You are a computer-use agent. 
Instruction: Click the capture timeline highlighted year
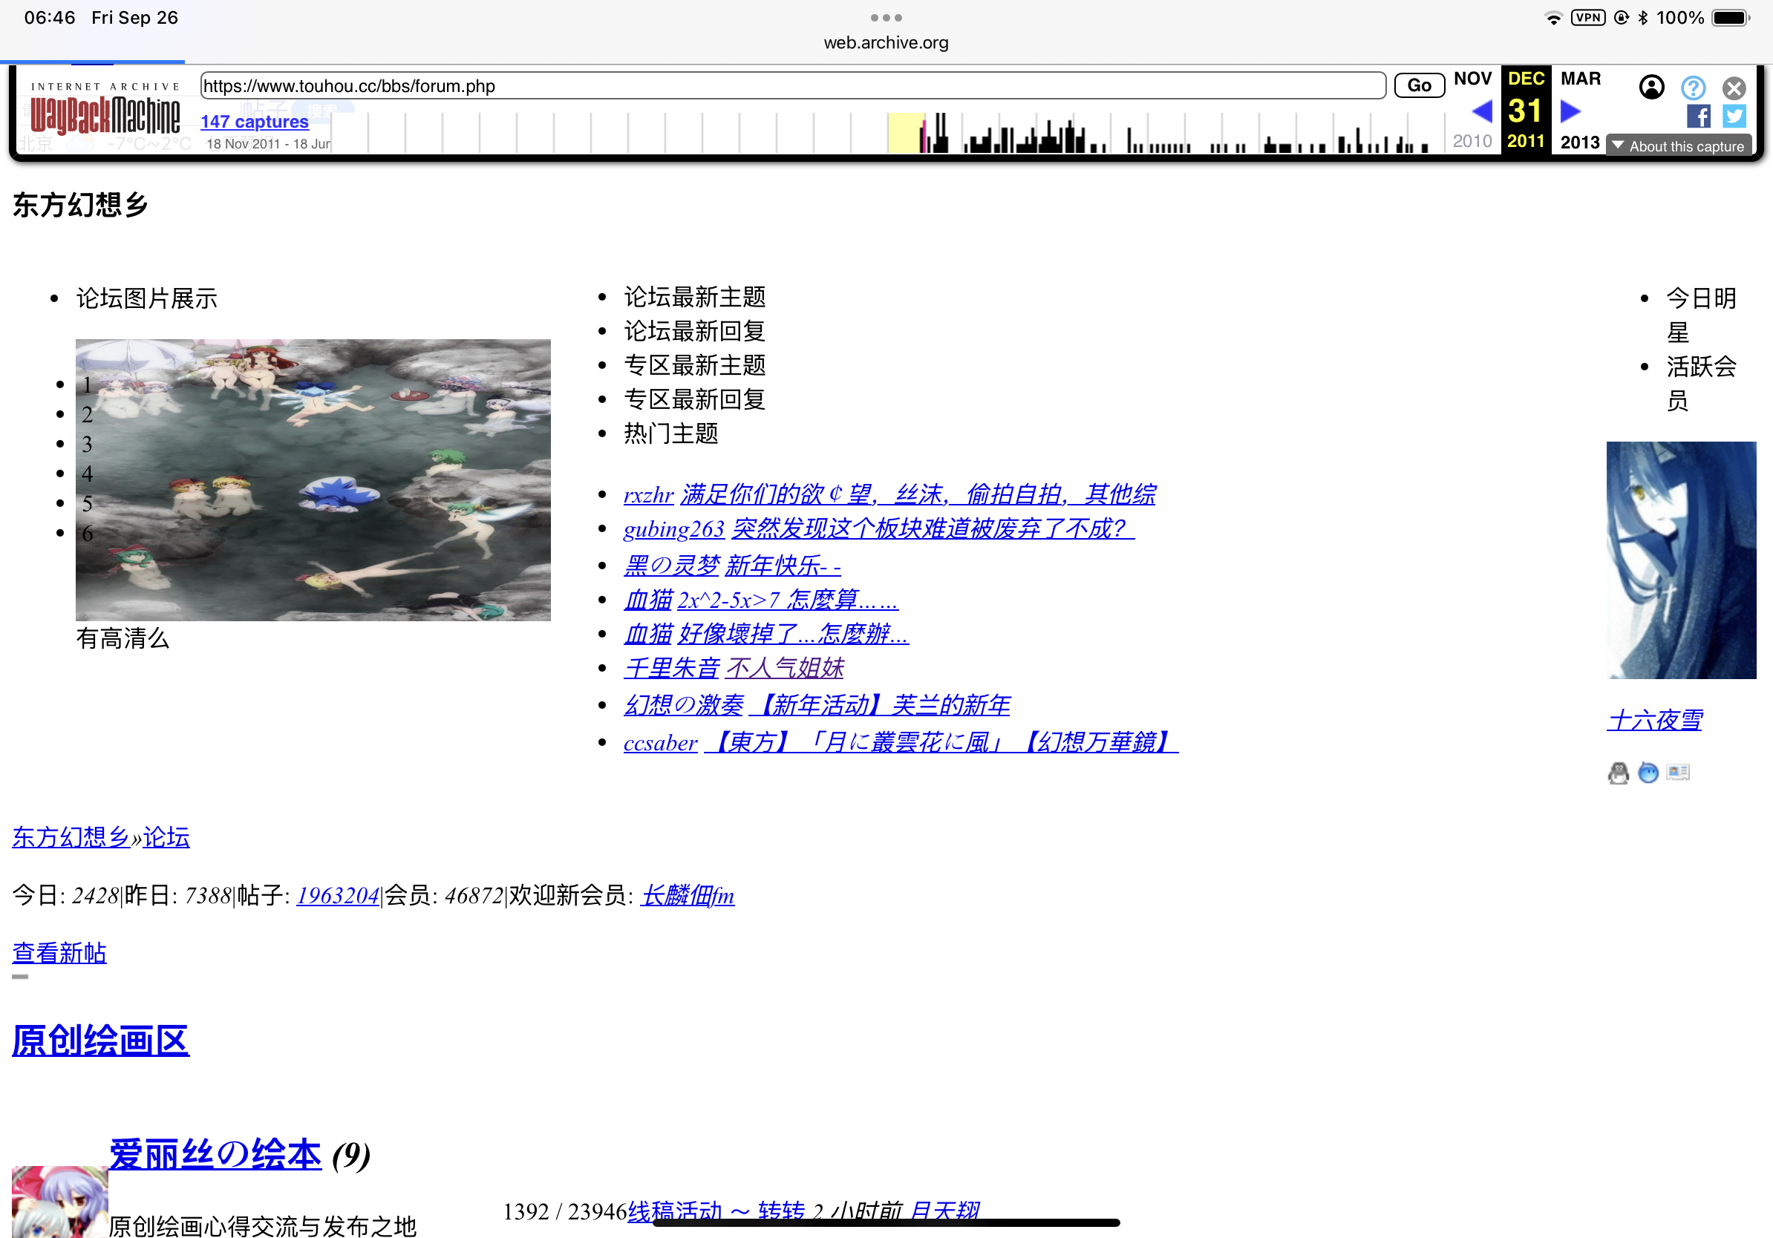pos(905,132)
